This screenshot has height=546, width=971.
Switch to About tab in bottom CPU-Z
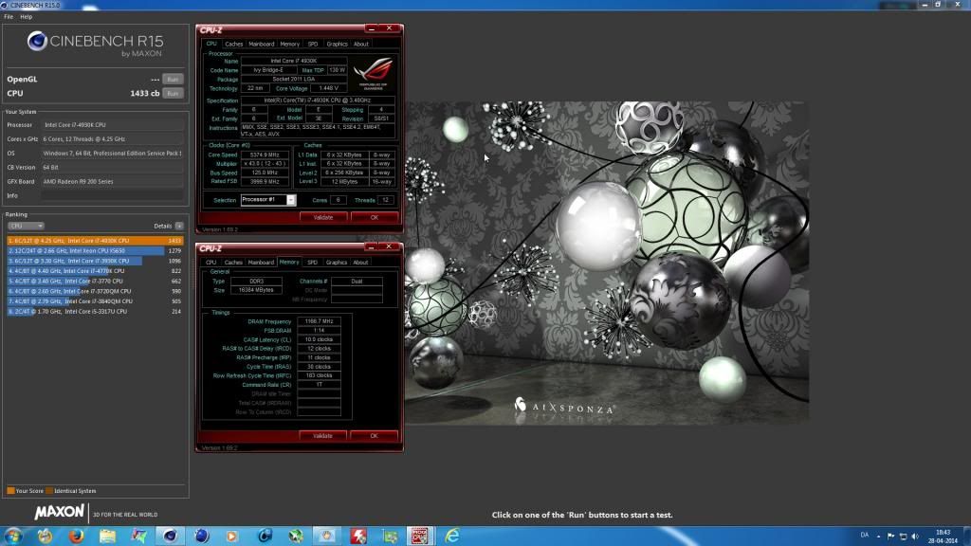click(x=360, y=263)
